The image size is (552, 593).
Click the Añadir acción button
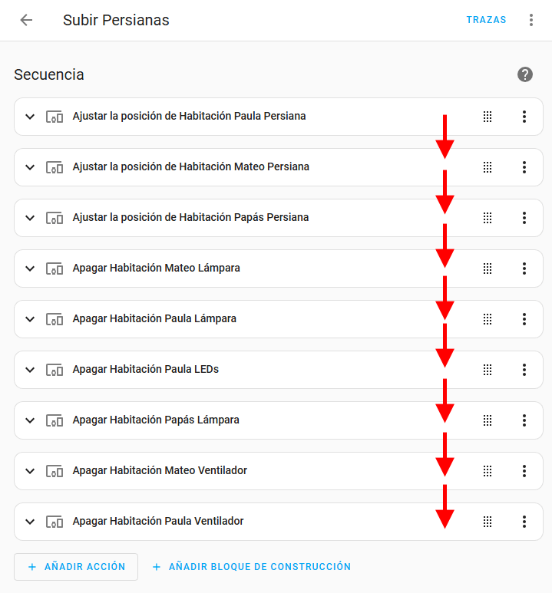tap(76, 567)
